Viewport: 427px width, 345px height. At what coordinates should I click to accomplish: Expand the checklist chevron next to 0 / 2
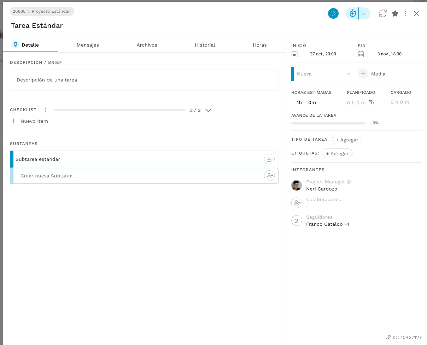pyautogui.click(x=208, y=110)
